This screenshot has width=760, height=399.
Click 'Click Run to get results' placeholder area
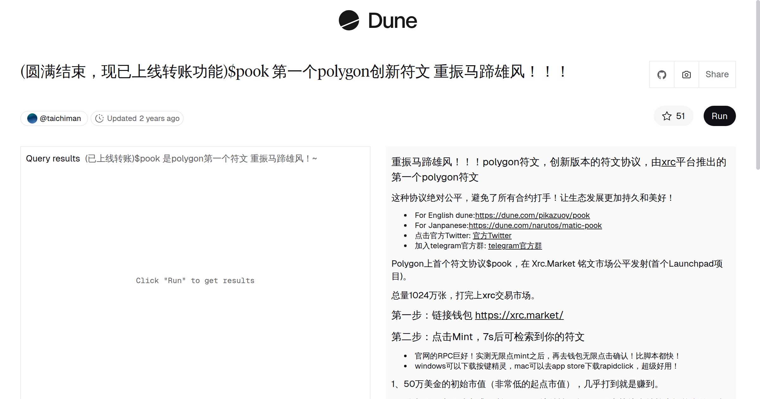click(x=195, y=281)
